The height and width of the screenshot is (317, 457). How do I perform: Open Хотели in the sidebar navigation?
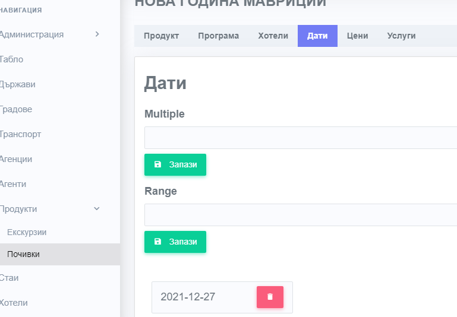[x=14, y=303]
